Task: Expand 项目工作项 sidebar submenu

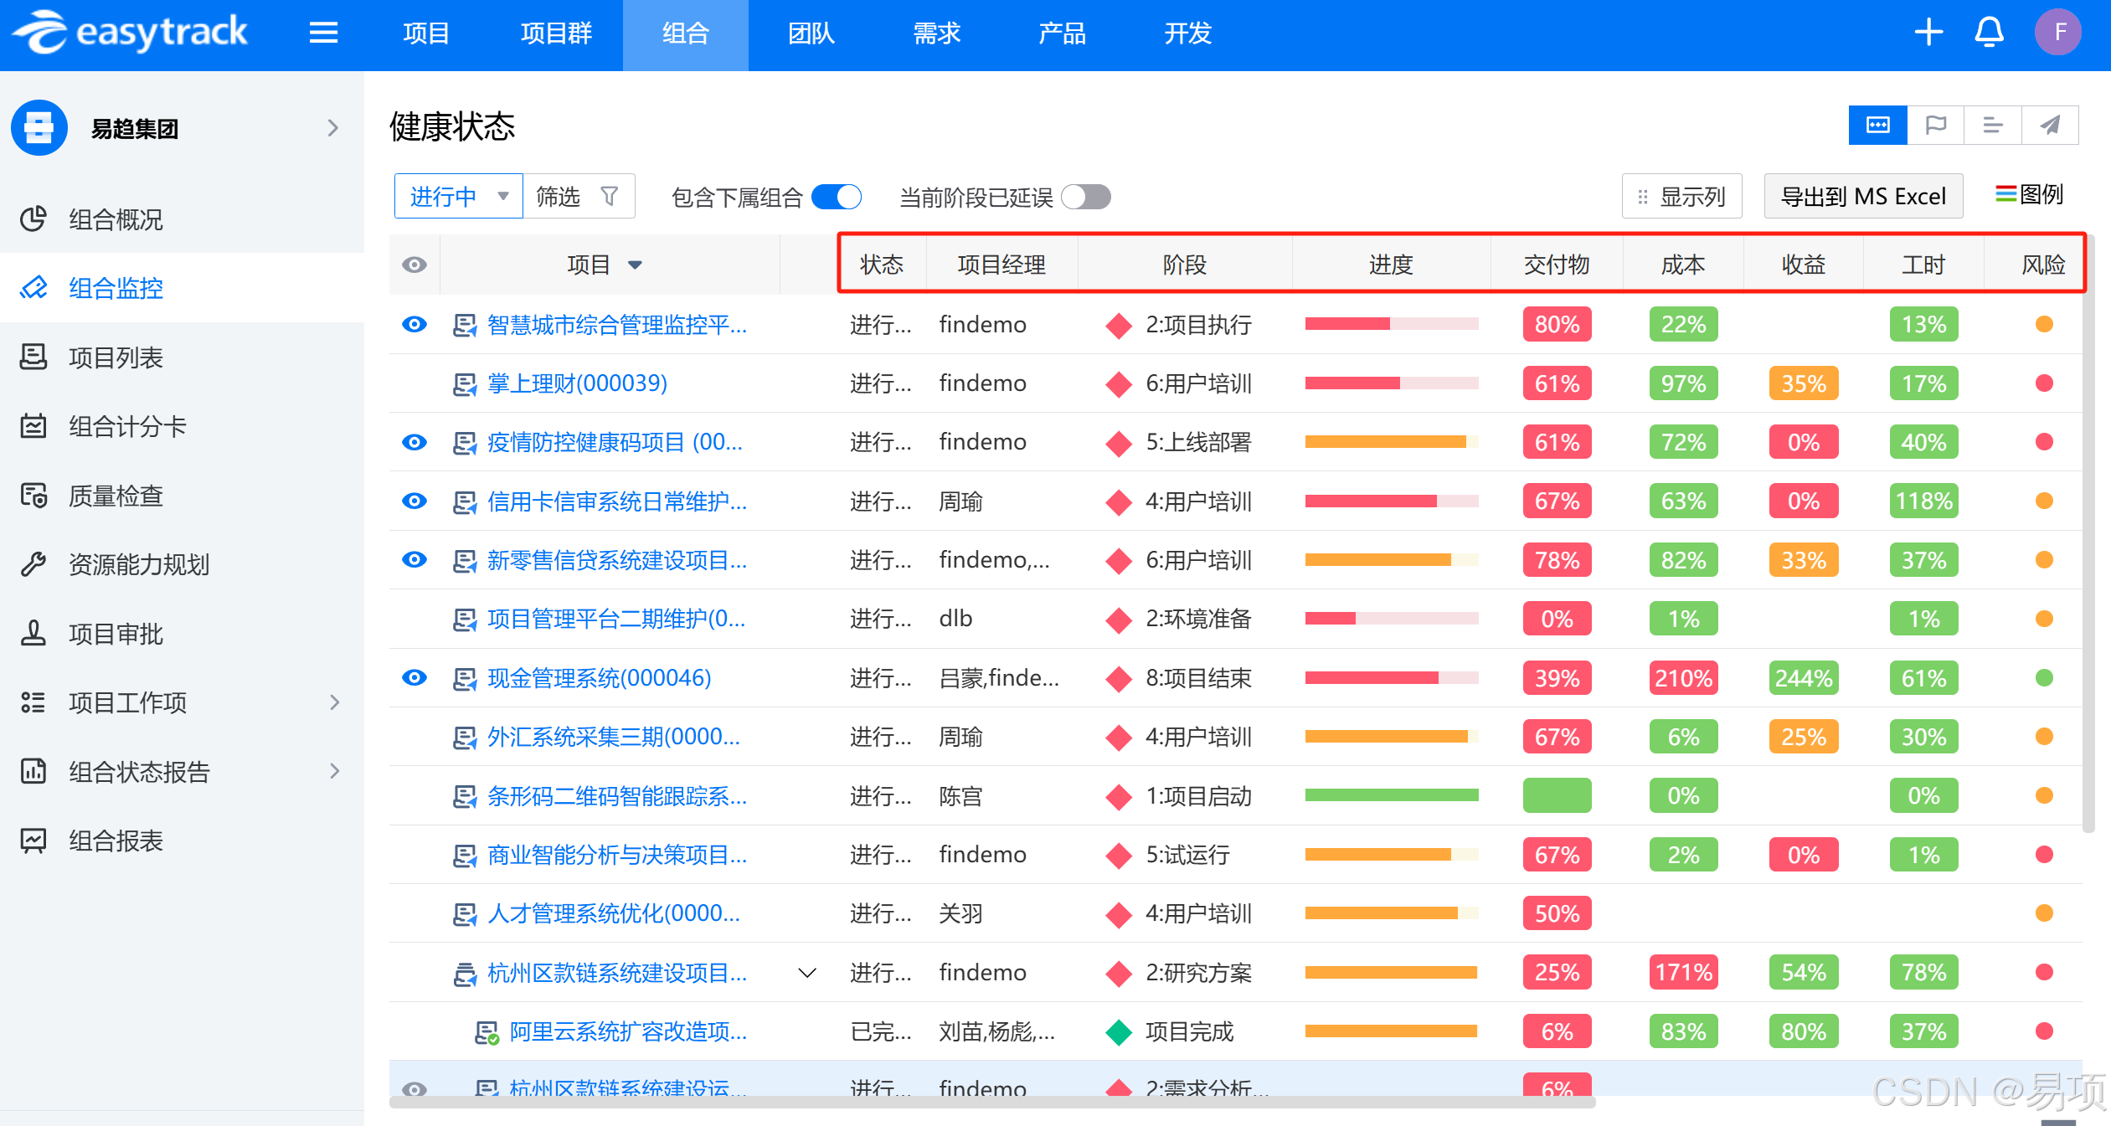Action: 334,702
